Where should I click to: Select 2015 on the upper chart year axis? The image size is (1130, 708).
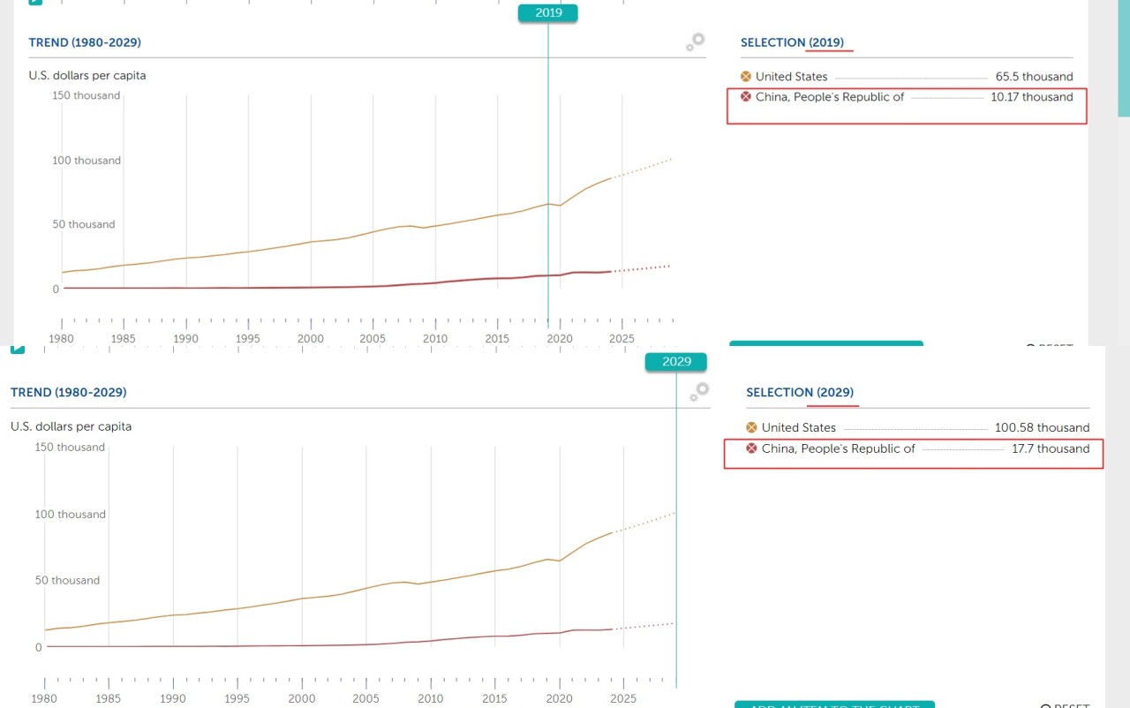point(497,338)
